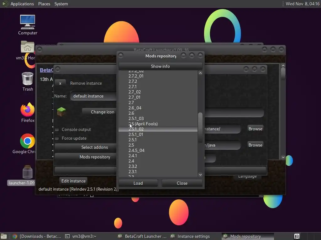
Task: Click the launcher changelog scroll down arrow
Action: (x=283, y=157)
